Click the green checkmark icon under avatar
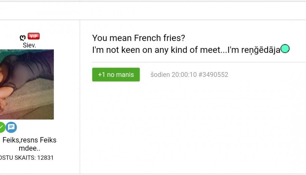 pyautogui.click(x=2, y=127)
